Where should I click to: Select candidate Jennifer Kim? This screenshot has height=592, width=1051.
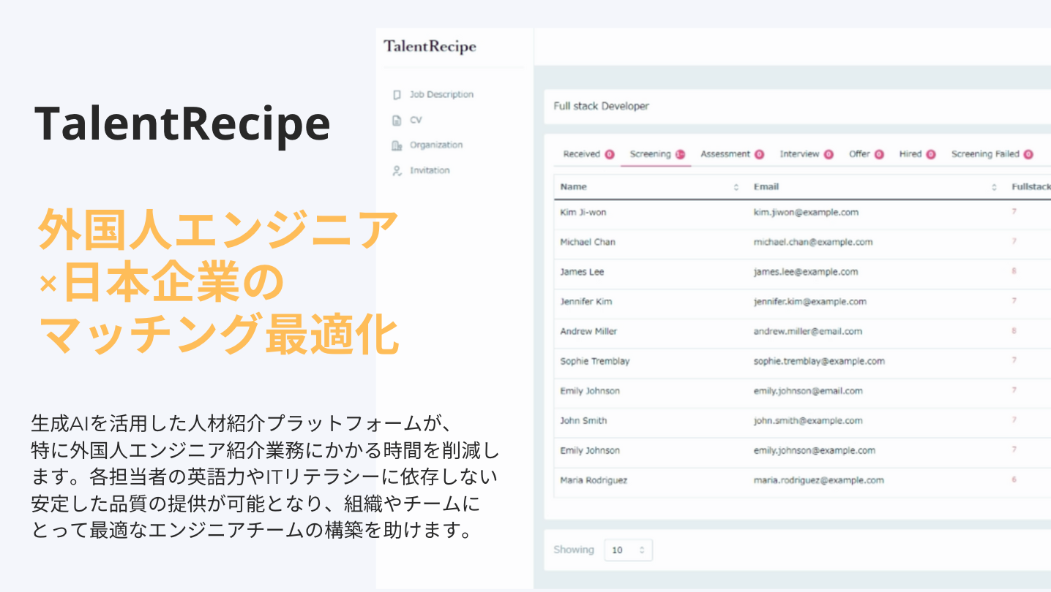pyautogui.click(x=586, y=302)
